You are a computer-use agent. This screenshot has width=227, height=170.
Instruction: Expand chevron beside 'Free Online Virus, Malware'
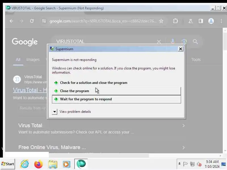coord(183,148)
